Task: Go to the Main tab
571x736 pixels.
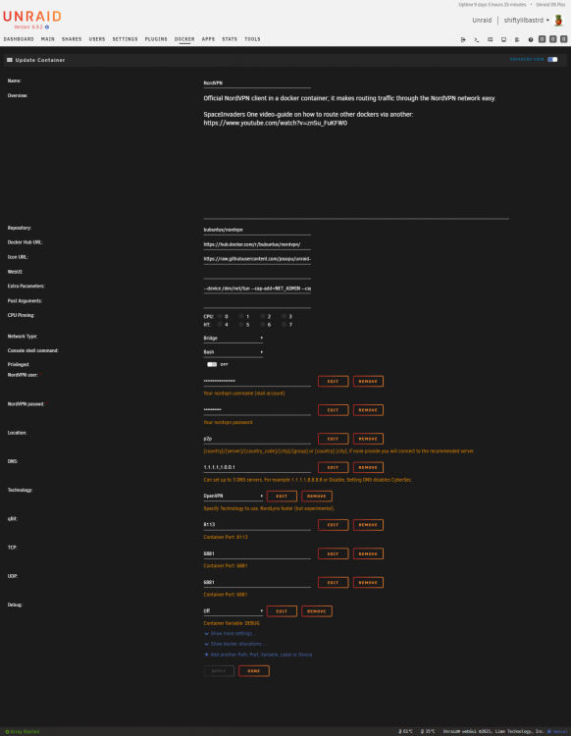Action: tap(48, 39)
